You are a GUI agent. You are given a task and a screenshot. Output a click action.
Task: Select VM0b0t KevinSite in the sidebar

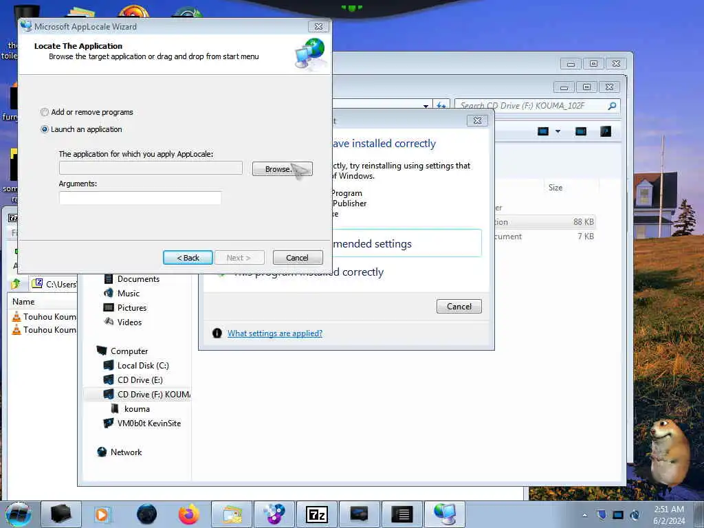click(x=148, y=423)
